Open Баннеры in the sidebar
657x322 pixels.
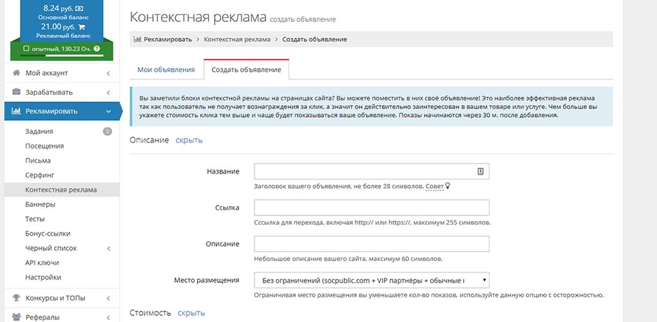(x=40, y=204)
